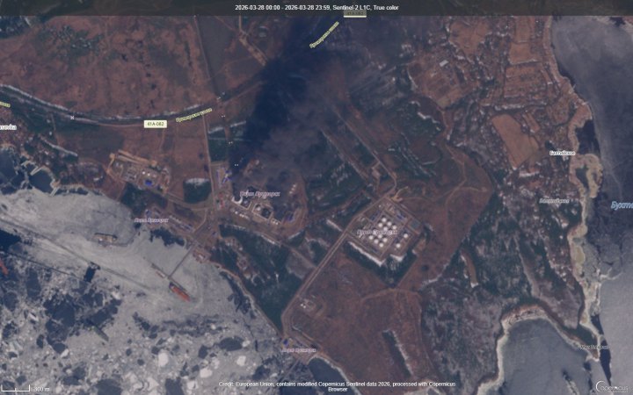Screen dimensions: 633x395
Task: Click the small road shield under the date caption
Action: click(x=354, y=15)
